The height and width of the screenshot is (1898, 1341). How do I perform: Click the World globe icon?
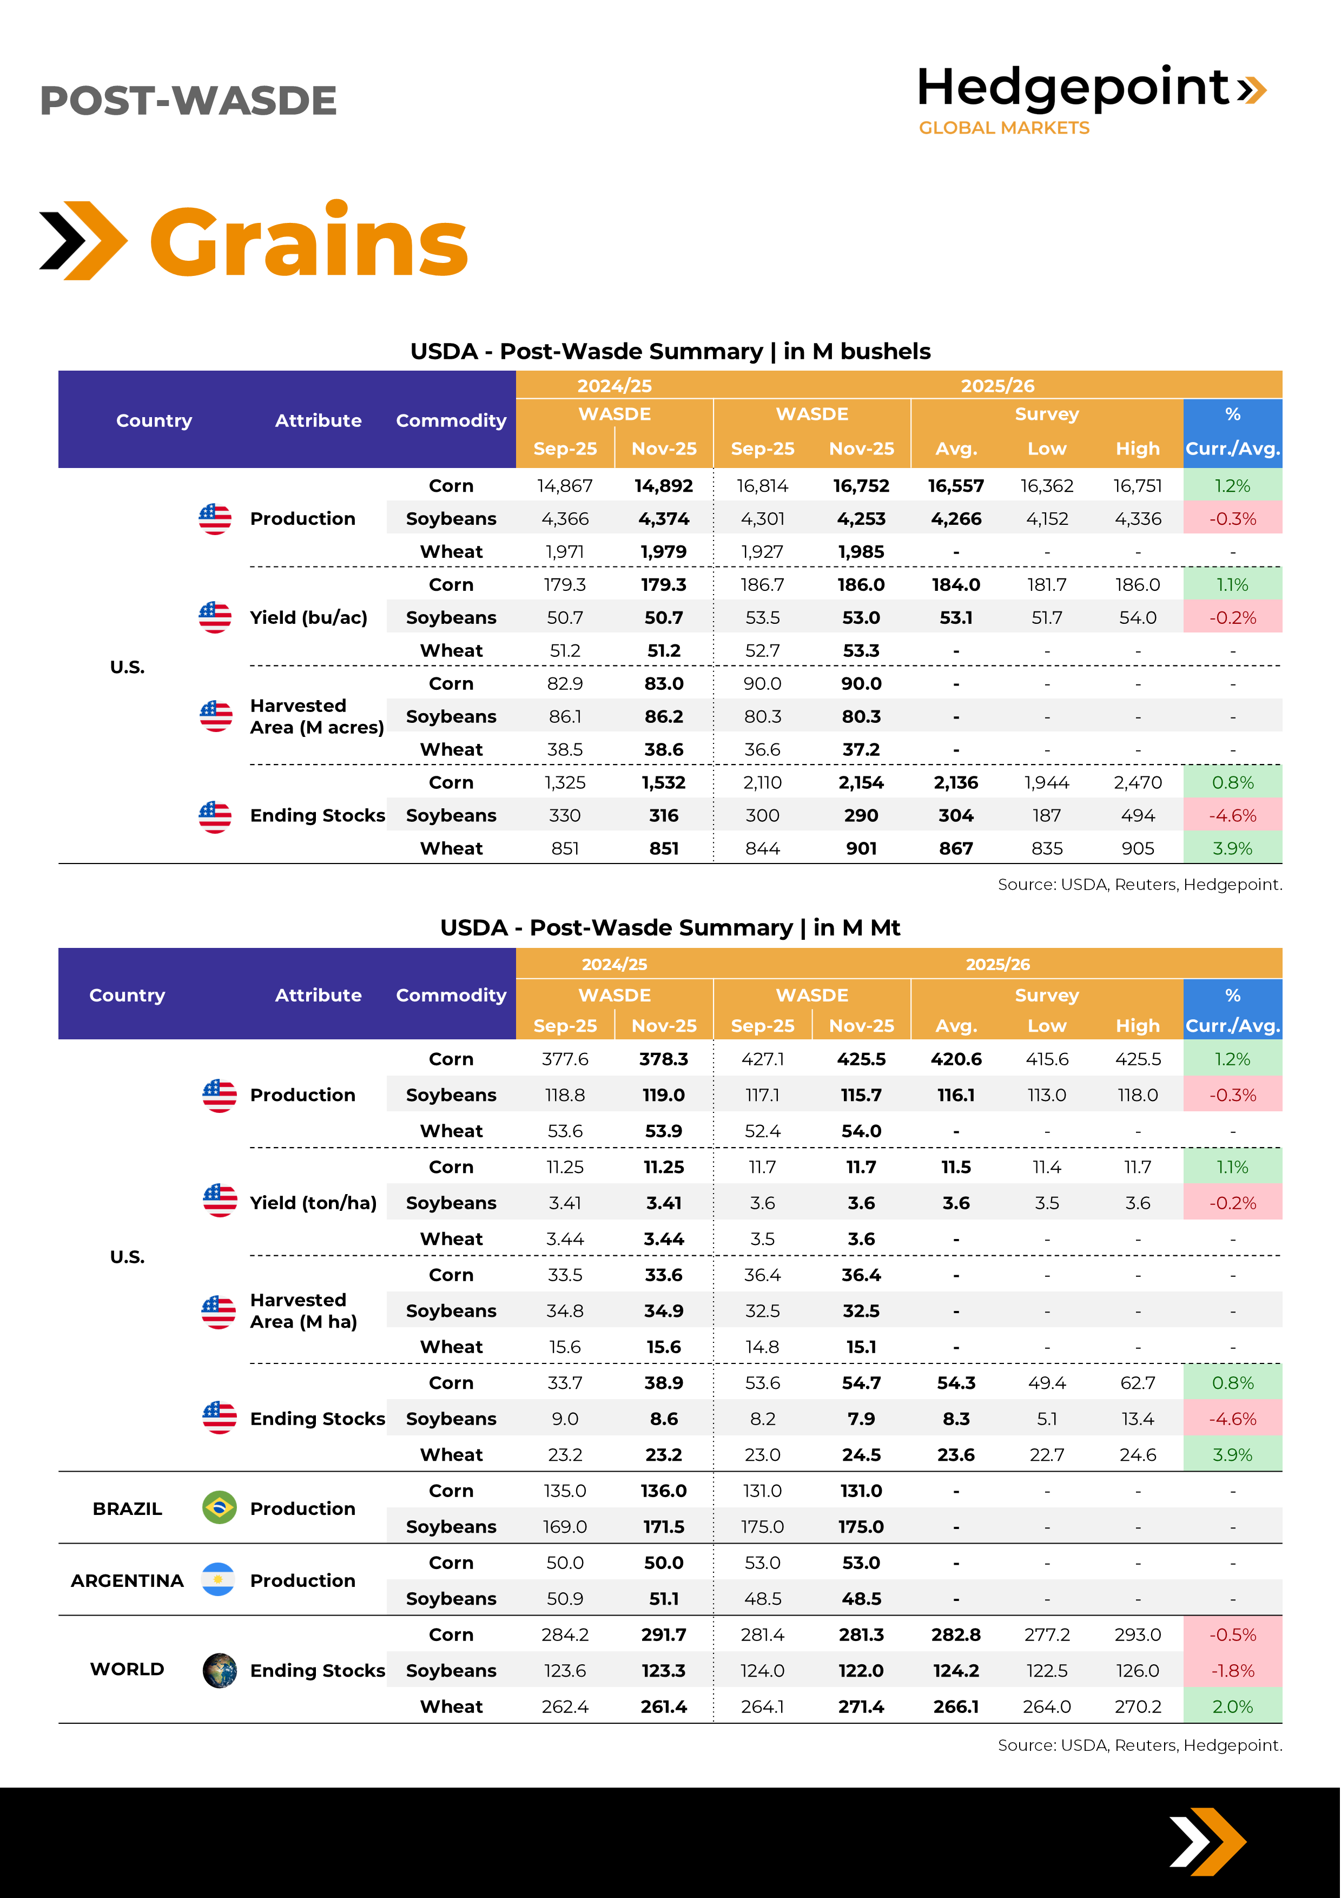[x=220, y=1670]
